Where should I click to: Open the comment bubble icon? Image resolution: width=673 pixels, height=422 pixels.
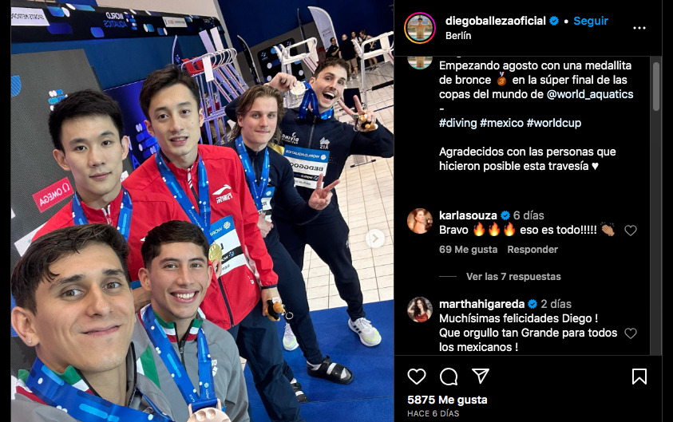tap(449, 377)
